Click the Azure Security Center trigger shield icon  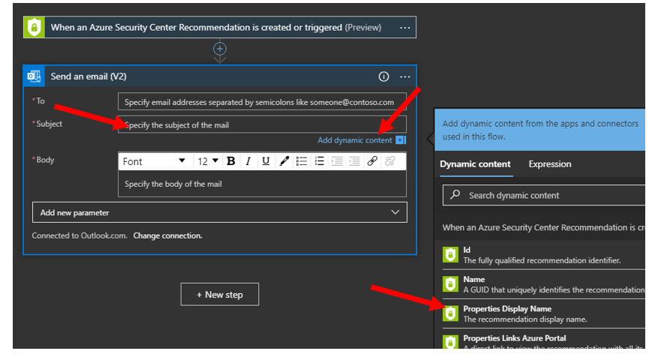click(35, 28)
